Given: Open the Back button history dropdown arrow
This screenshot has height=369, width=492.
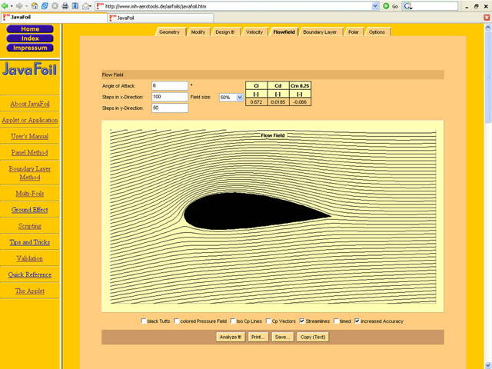Looking at the screenshot, I should 12,6.
